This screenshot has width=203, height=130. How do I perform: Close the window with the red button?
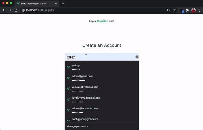click(3, 3)
